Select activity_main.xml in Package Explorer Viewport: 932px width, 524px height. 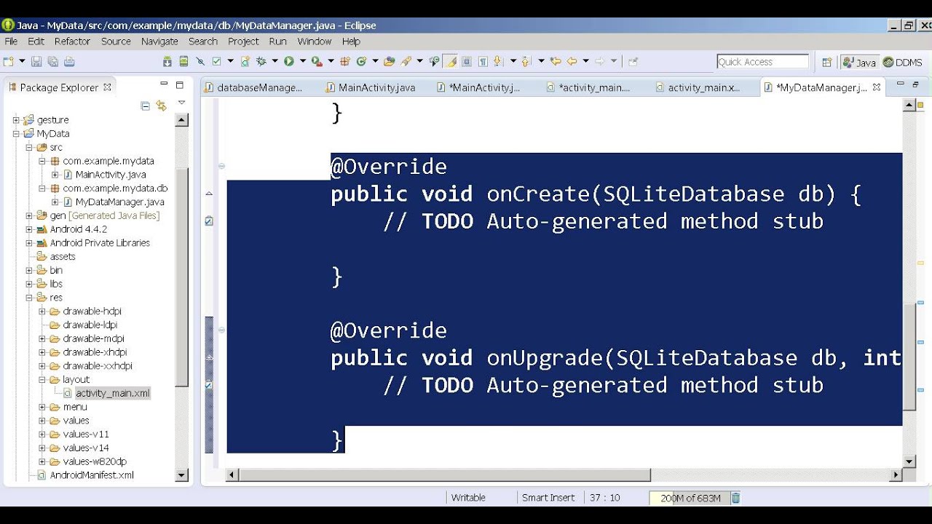(x=112, y=393)
